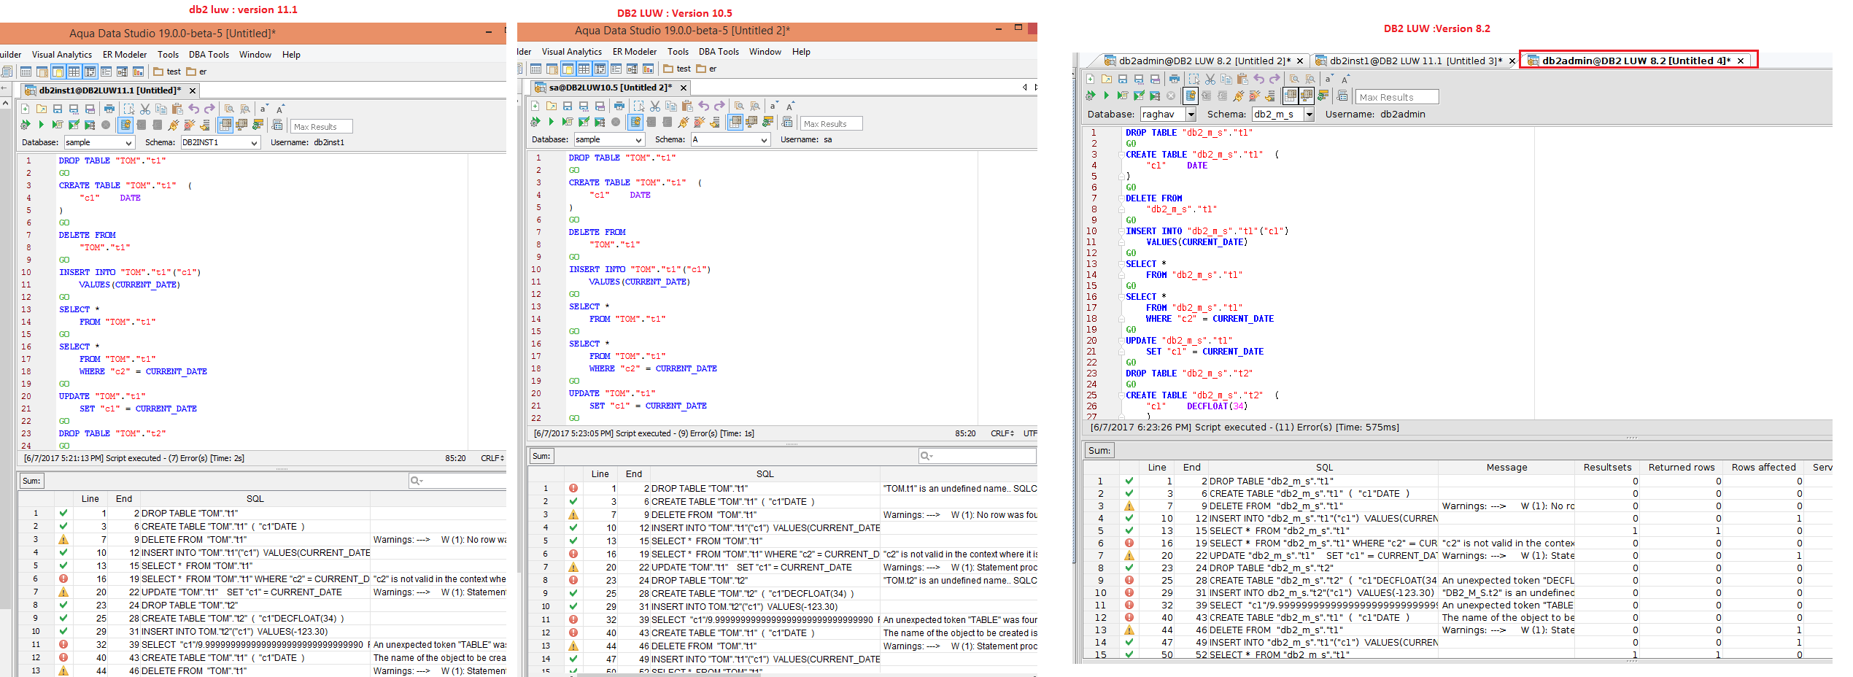Click Save All icon in DB2 LUW 8.2 toolbar
The height and width of the screenshot is (677, 1853).
click(x=1155, y=79)
